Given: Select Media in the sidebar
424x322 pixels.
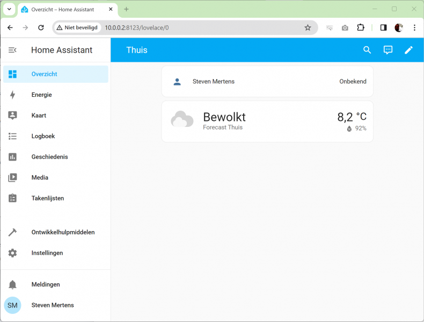Looking at the screenshot, I should pos(56,177).
